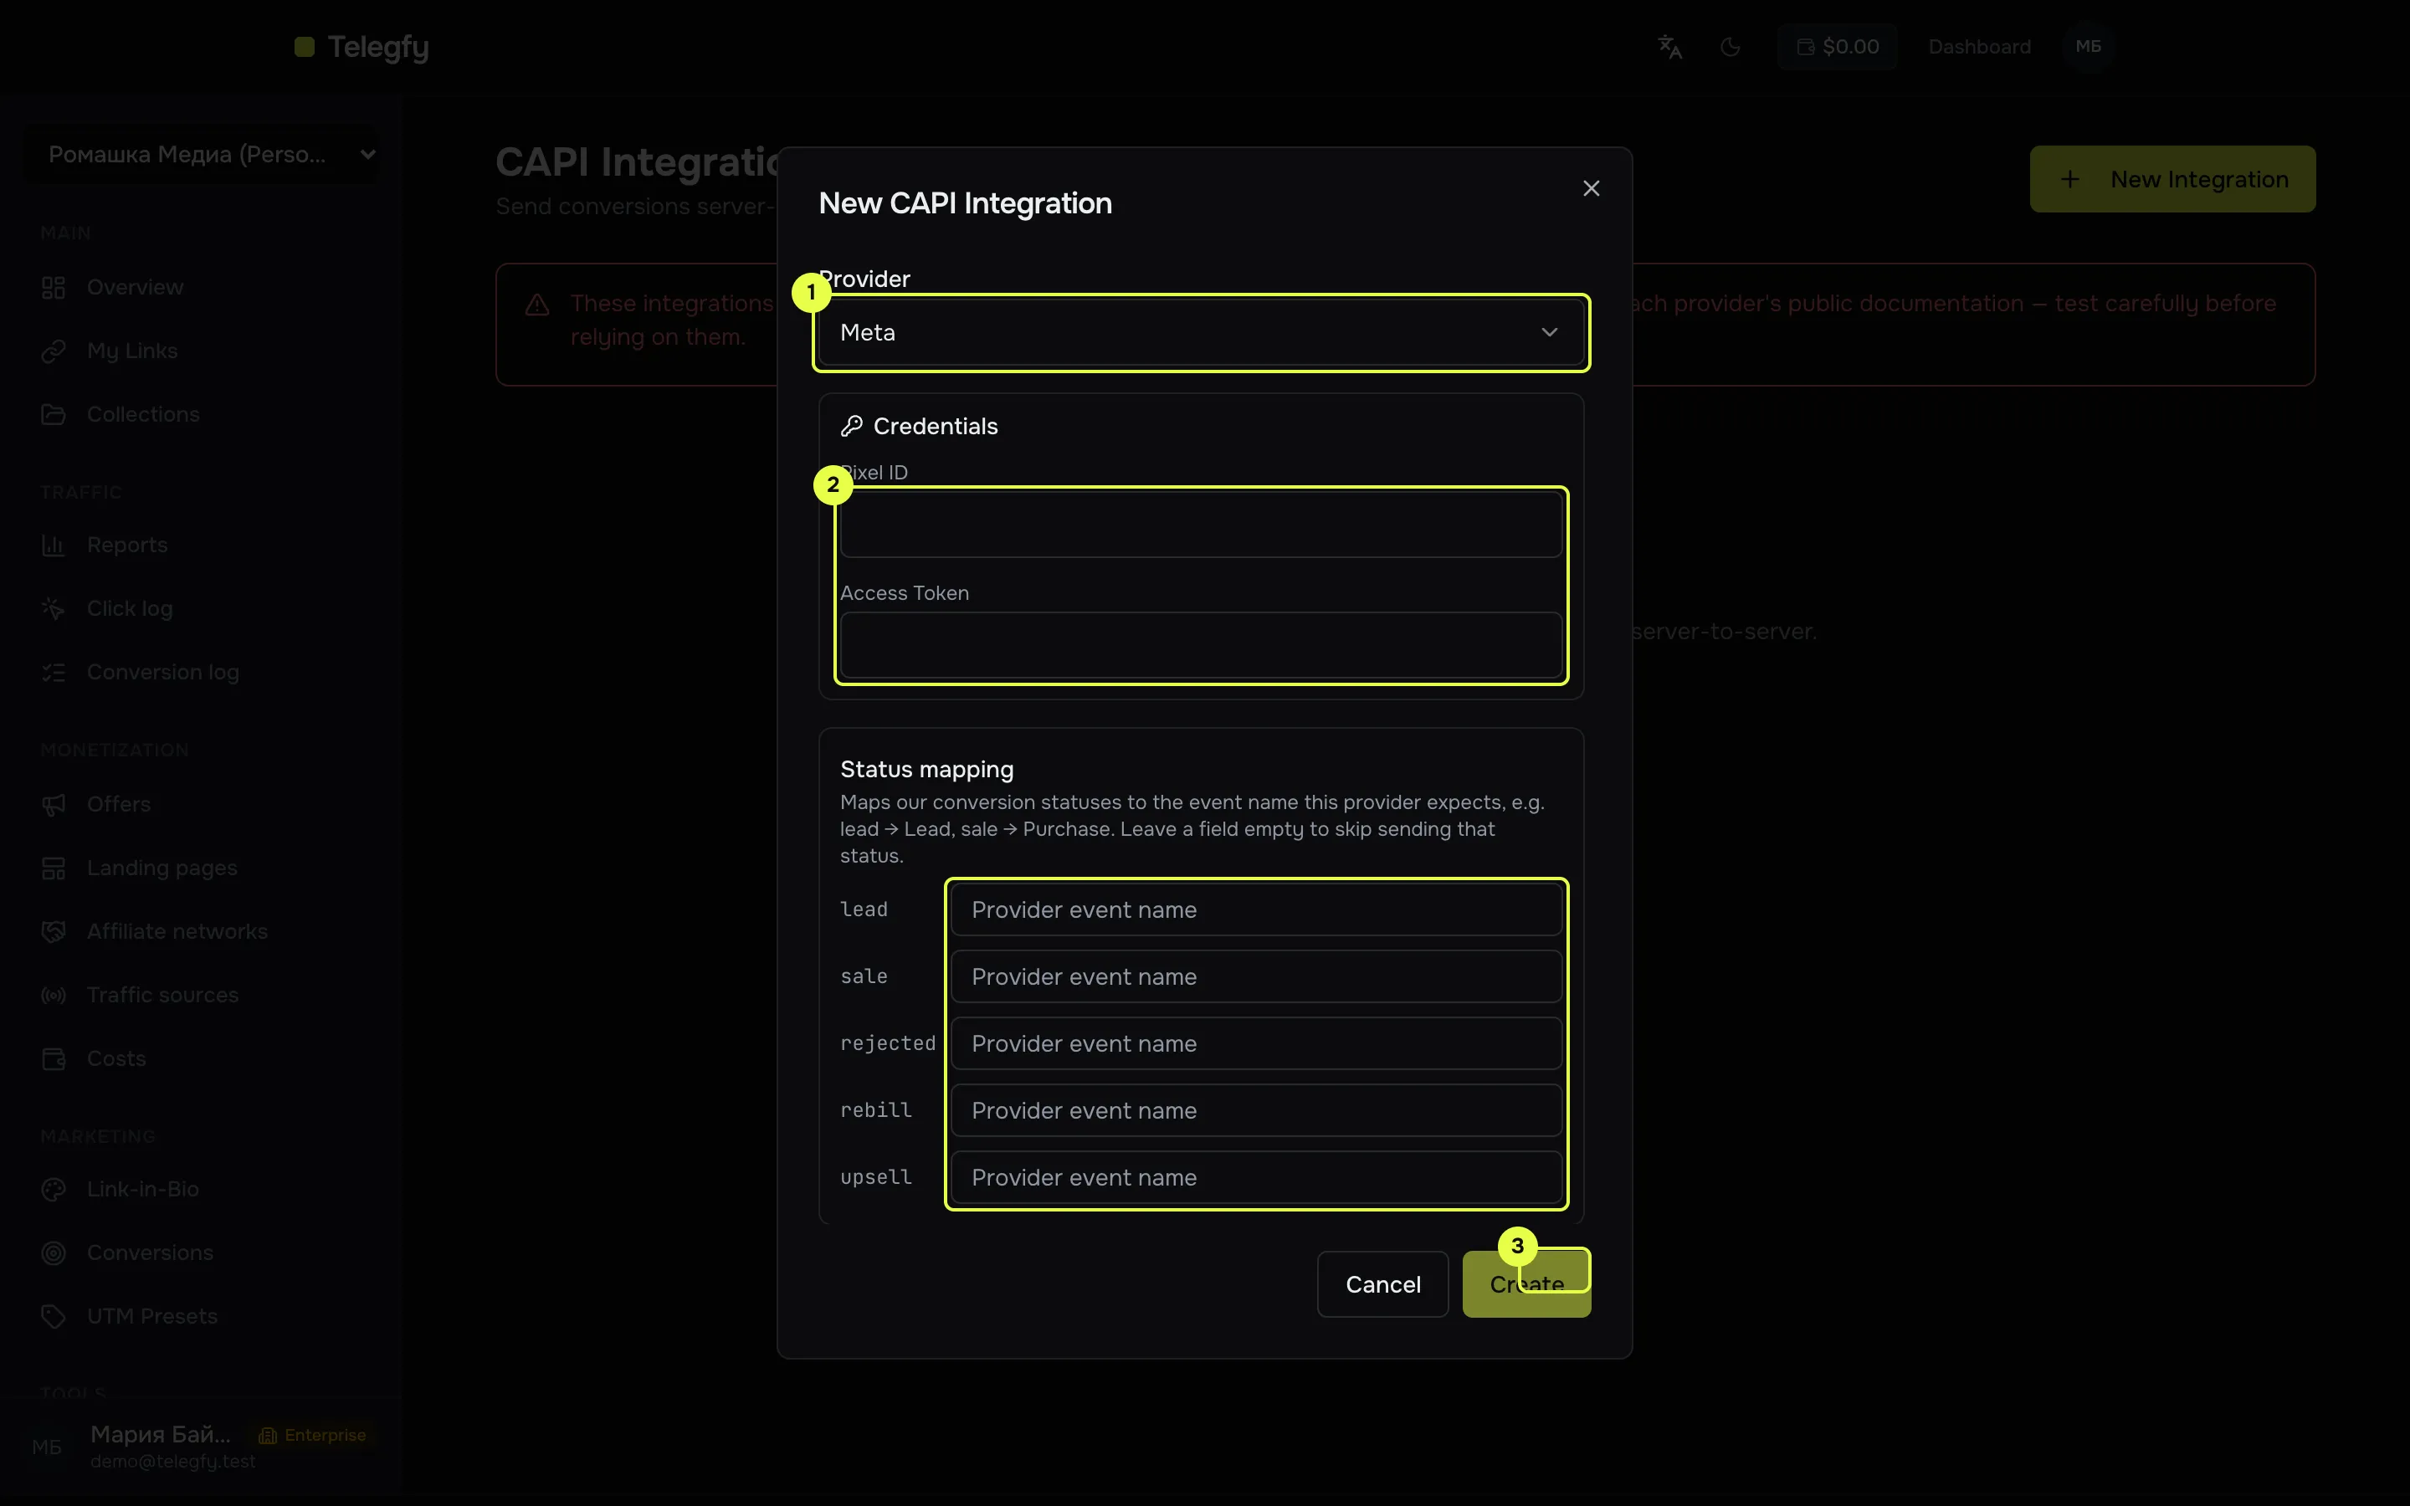Click the Offers megaphone icon
The image size is (2410, 1506).
click(54, 804)
